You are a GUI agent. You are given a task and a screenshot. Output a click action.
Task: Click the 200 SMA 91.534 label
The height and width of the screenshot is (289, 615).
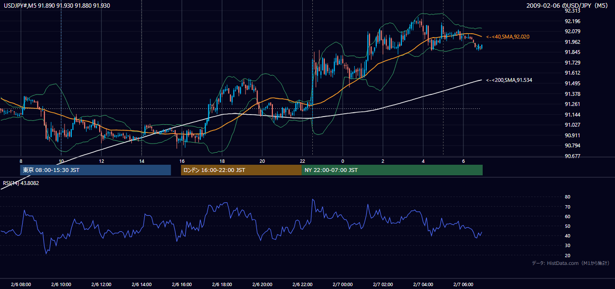(x=509, y=80)
